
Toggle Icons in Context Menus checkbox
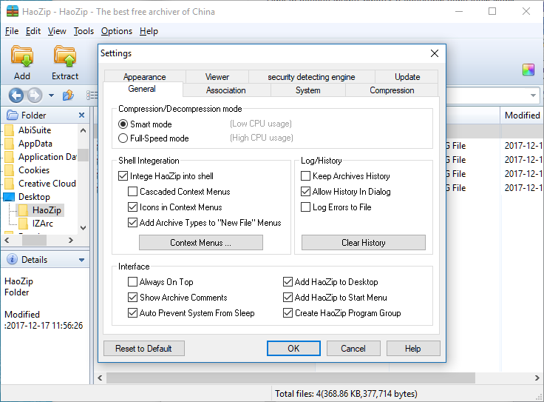[x=132, y=207]
